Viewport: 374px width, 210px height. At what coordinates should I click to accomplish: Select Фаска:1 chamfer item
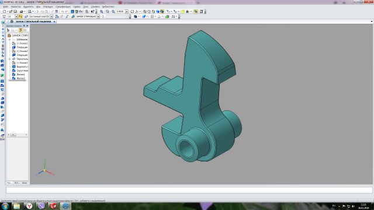(x=20, y=74)
